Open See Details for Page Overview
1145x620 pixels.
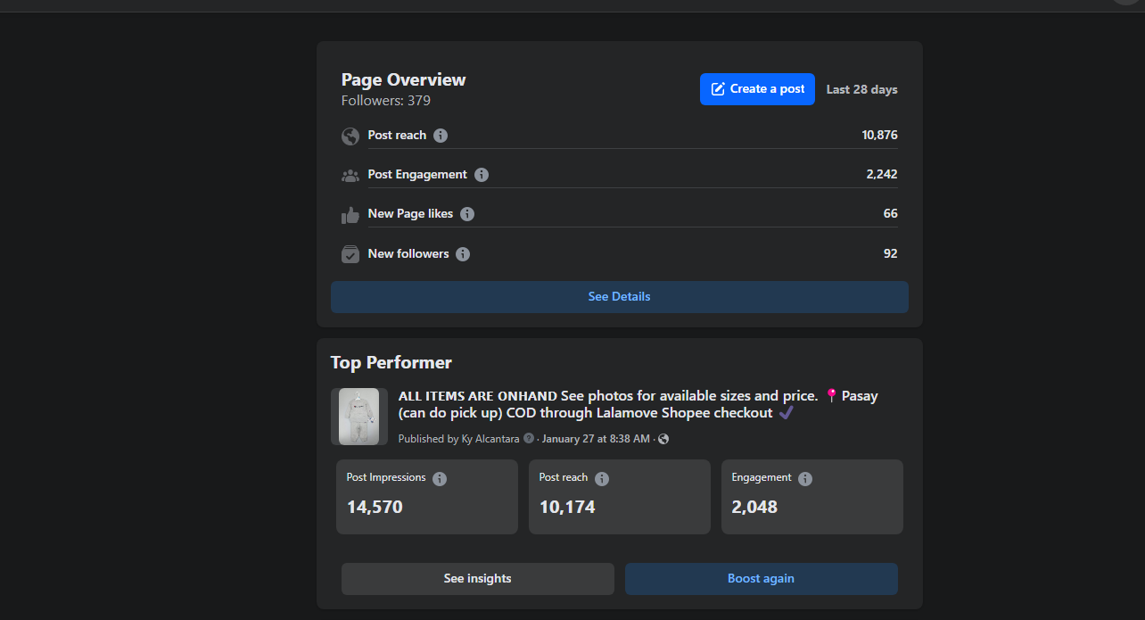pyautogui.click(x=619, y=297)
